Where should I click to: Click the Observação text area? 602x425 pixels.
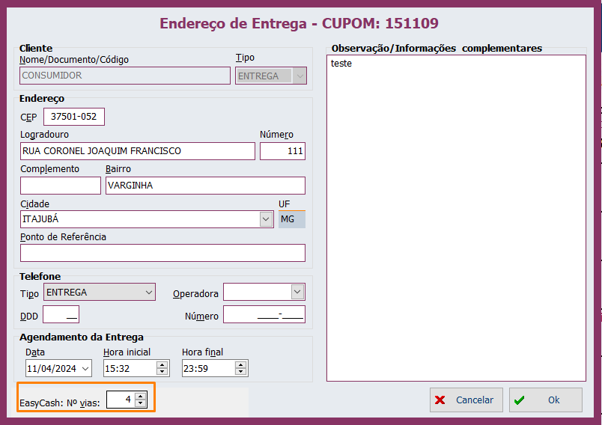456,217
